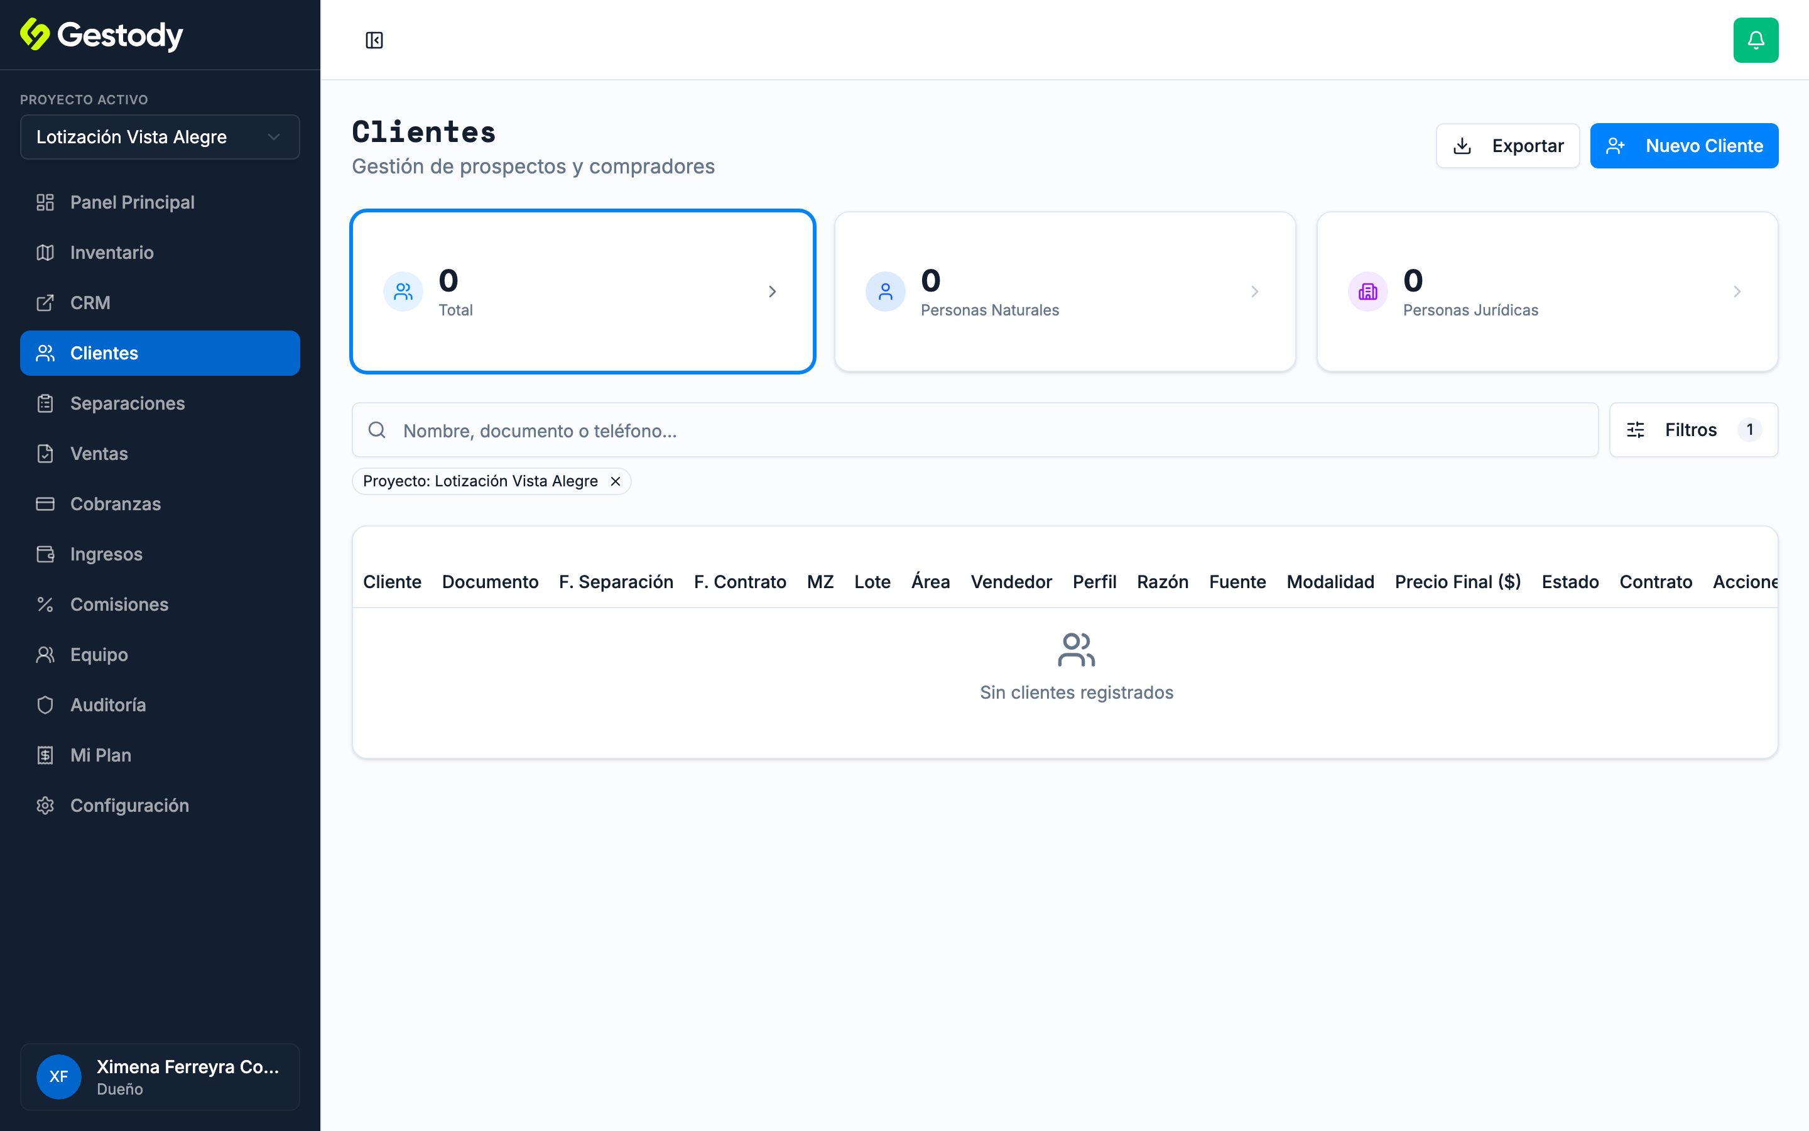Navigate to Separaciones

(159, 403)
